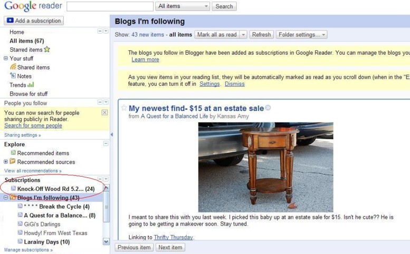
Task: Minimize the Home section with minus icon
Action: 100,31
